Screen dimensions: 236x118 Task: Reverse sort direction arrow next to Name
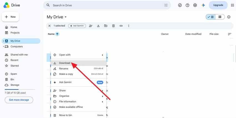click(57, 34)
